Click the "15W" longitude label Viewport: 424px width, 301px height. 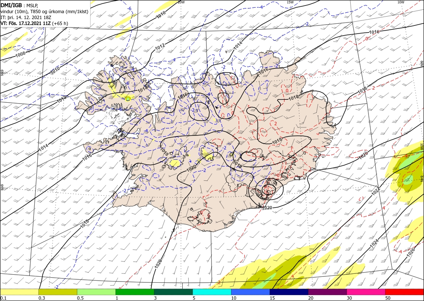pos(290,2)
